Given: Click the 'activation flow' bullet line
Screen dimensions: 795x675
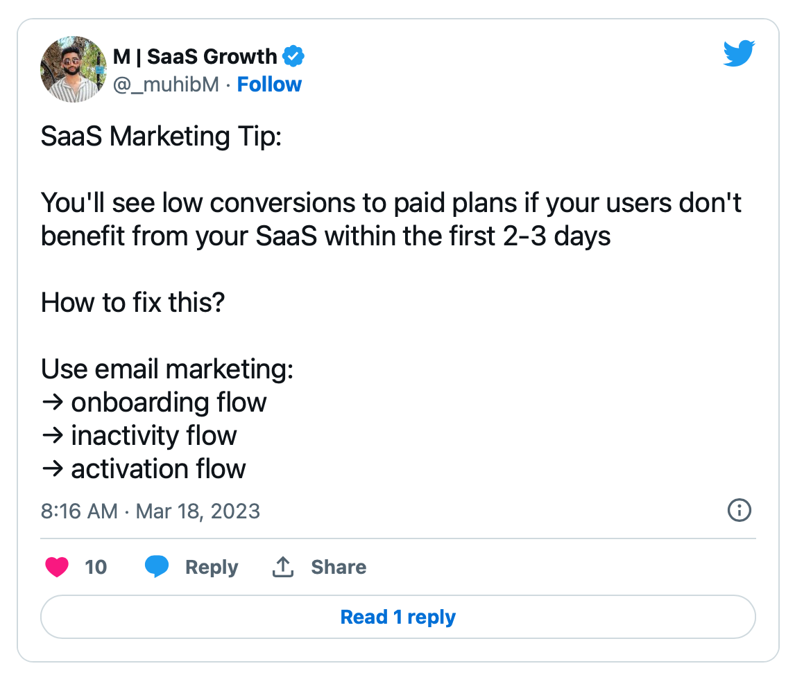Looking at the screenshot, I should coord(144,468).
